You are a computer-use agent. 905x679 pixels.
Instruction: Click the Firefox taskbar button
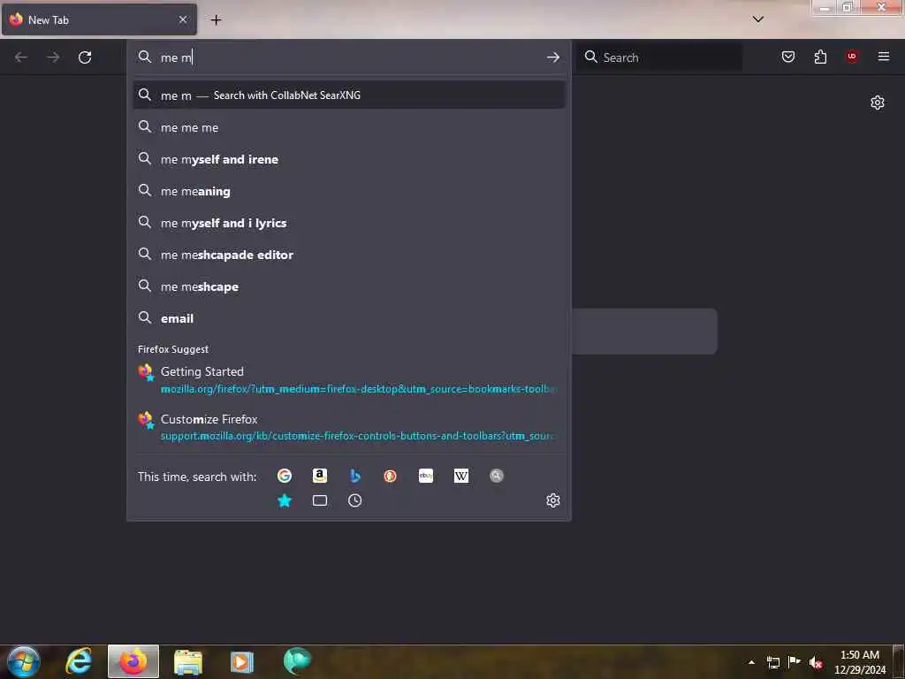pos(133,661)
